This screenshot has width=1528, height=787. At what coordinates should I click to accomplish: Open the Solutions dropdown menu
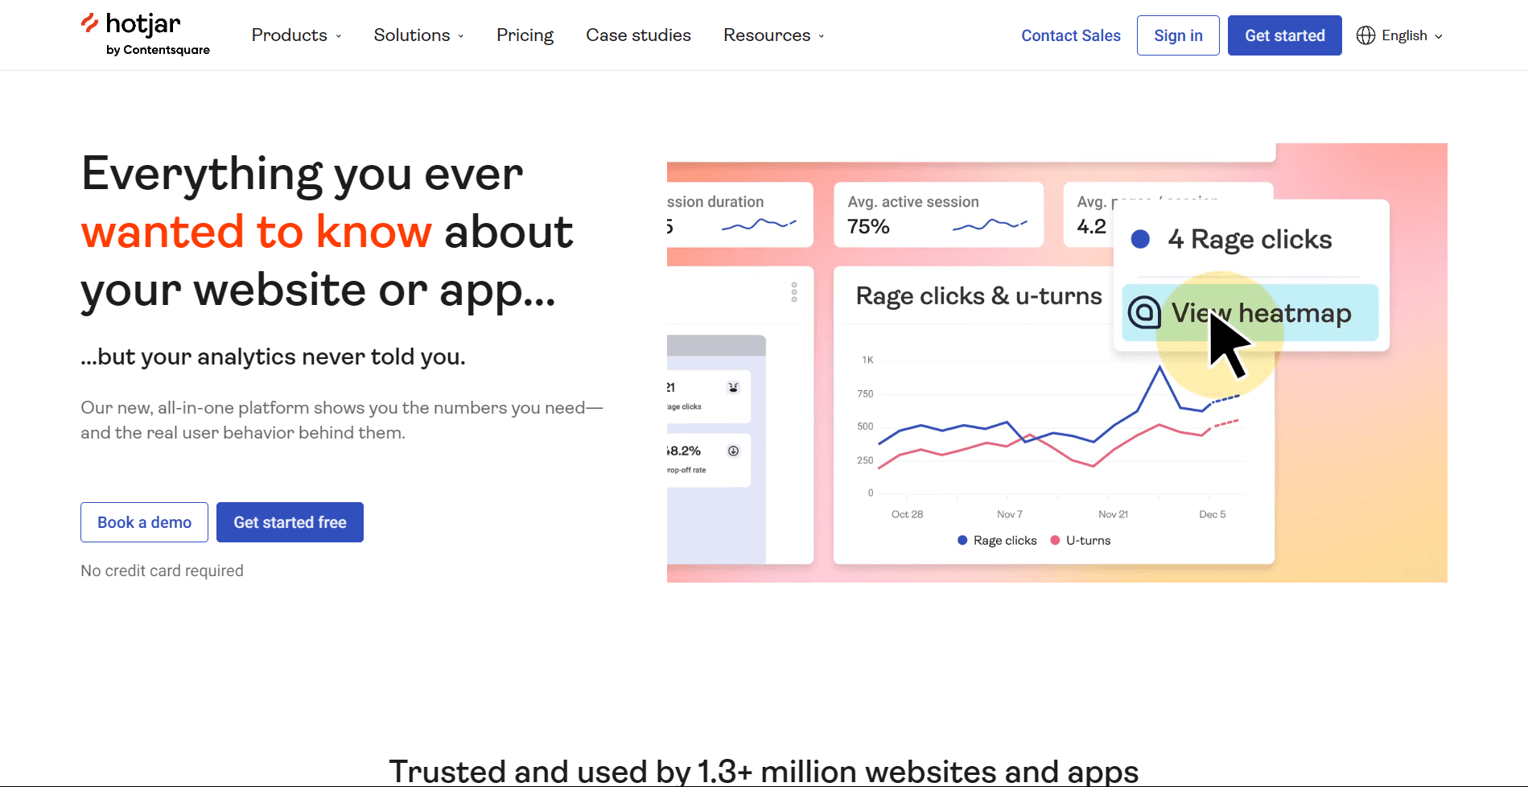418,35
